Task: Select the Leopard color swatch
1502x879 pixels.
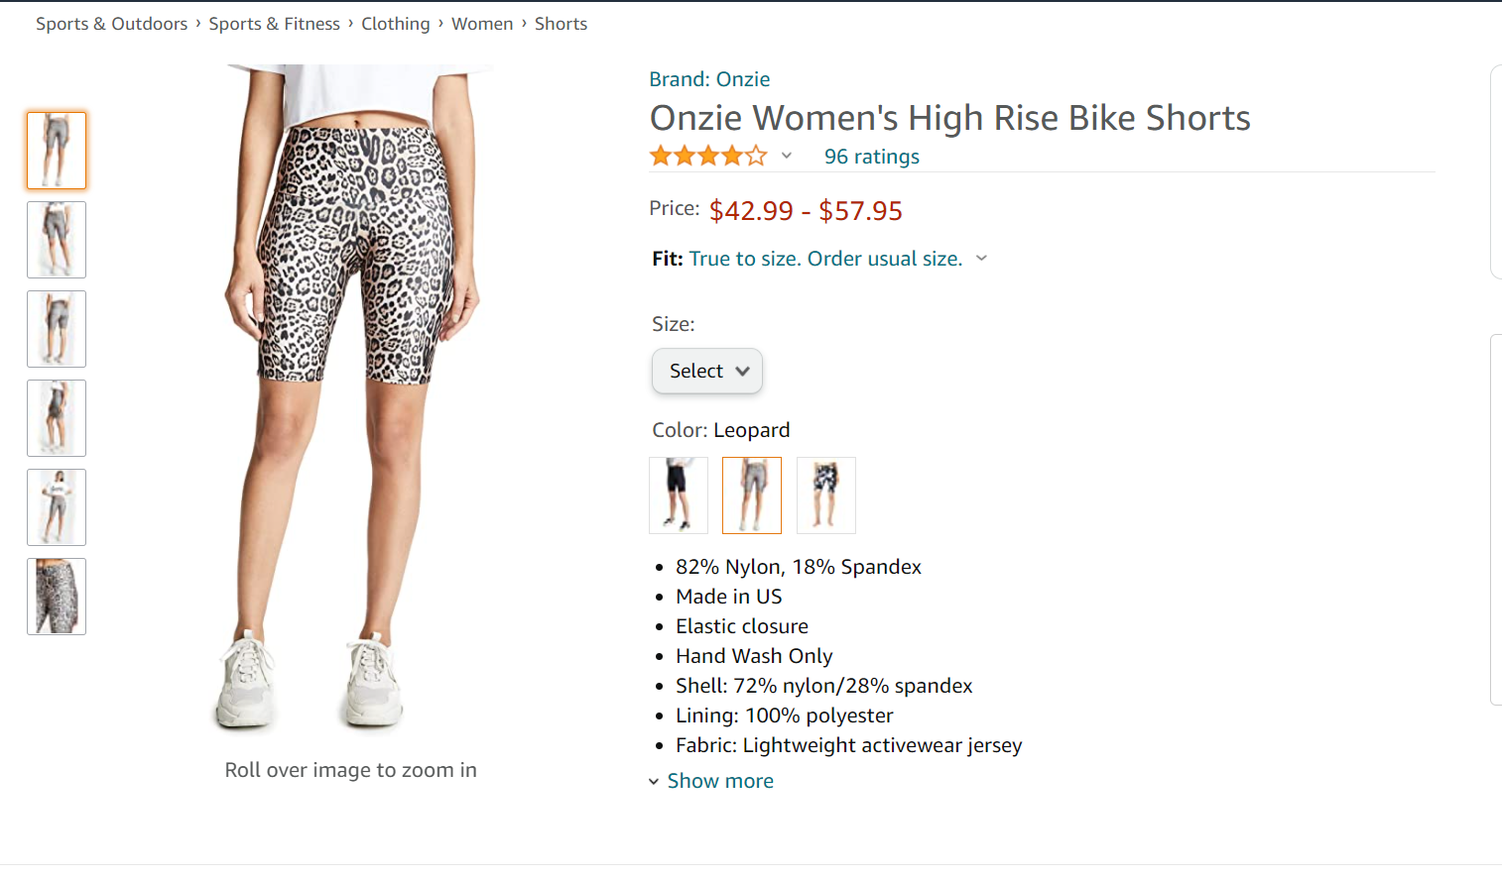Action: (x=752, y=494)
